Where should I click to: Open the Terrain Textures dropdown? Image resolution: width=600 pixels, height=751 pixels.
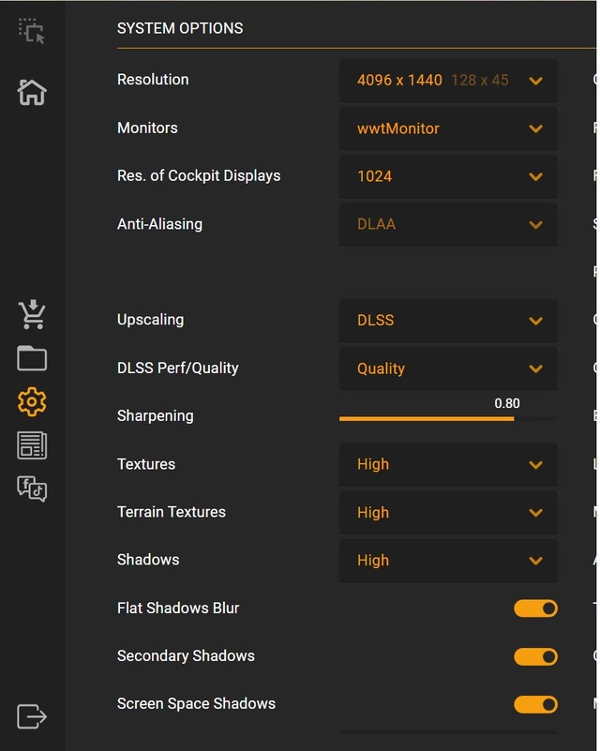(448, 513)
